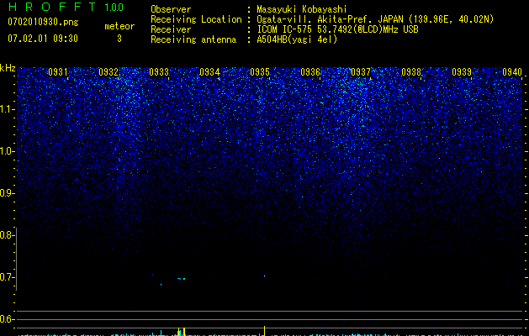Click the 1.1 kHz axis label
Image resolution: width=529 pixels, height=336 pixels.
pyautogui.click(x=7, y=109)
